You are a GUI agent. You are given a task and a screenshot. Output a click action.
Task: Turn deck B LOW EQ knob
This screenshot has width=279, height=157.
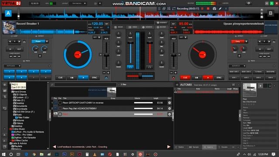pyautogui.click(x=162, y=51)
